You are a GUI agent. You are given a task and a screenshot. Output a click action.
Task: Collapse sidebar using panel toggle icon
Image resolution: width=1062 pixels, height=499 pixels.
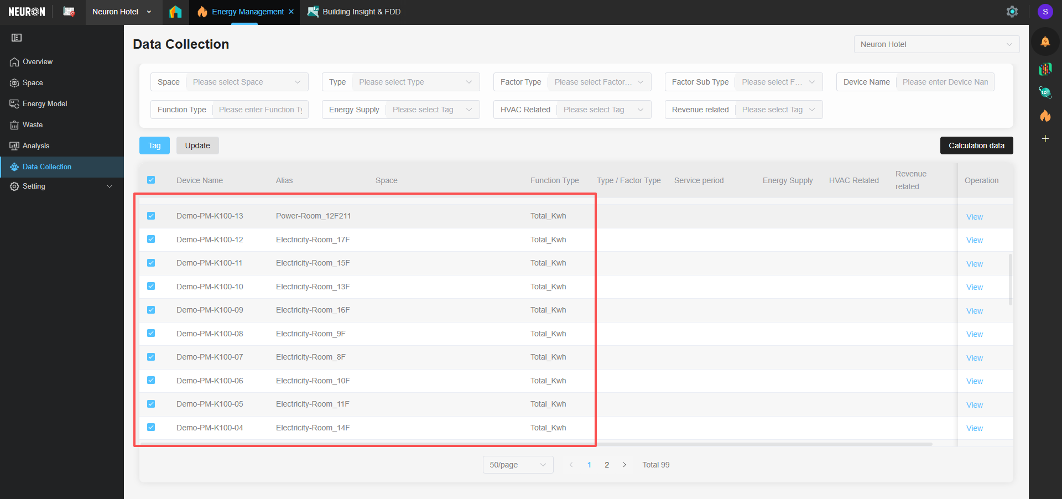pyautogui.click(x=17, y=38)
